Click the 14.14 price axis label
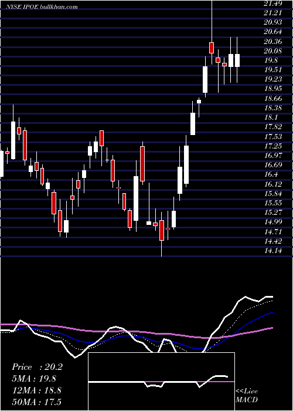Screen dimensions: 293x411 273,250
